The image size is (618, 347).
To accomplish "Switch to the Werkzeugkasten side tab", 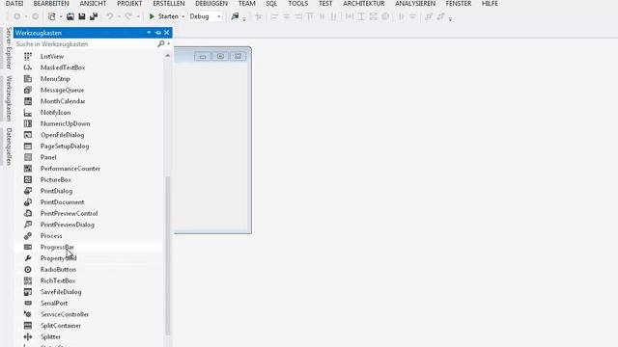I will tap(9, 98).
